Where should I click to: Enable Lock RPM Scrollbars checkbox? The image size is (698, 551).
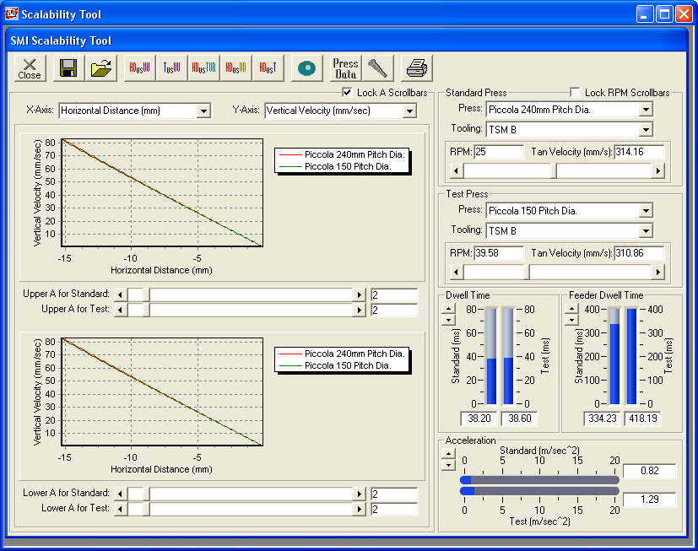click(575, 92)
